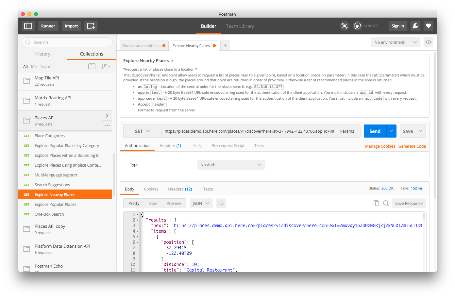Collapse Explore Nearby Places description triangle
This screenshot has width=455, height=298.
point(172,61)
